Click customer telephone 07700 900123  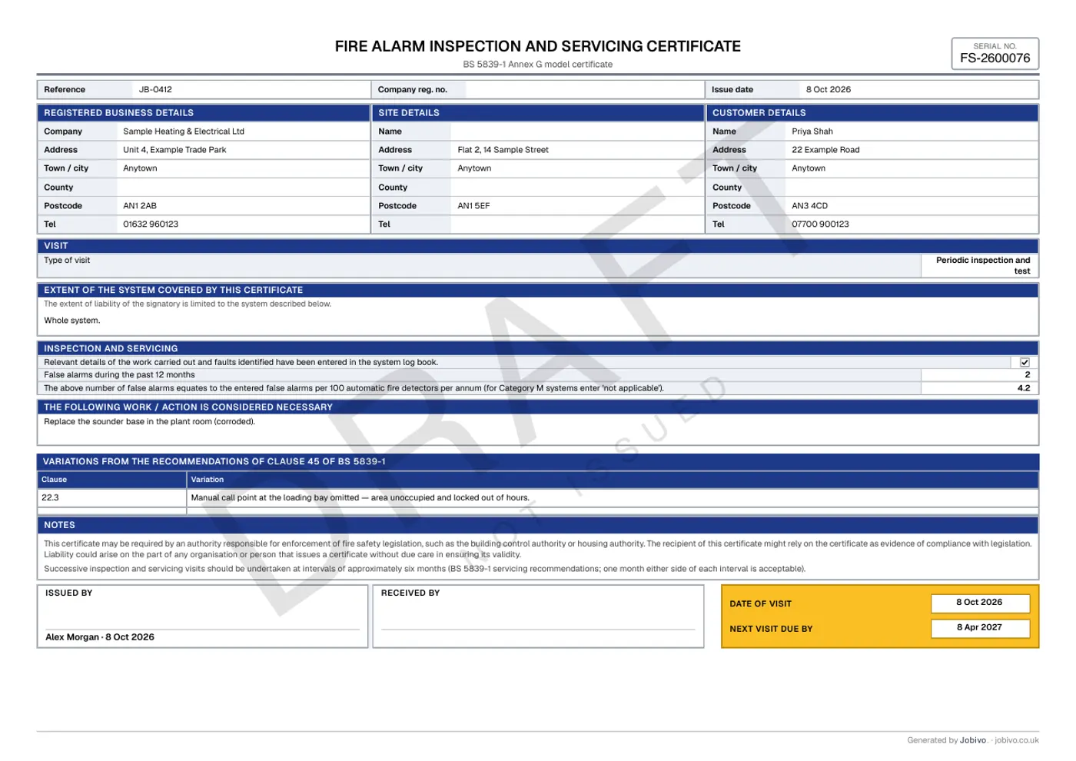(820, 224)
